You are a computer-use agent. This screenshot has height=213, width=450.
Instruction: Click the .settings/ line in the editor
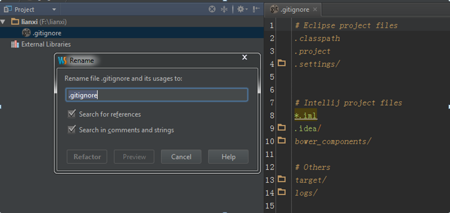click(317, 64)
